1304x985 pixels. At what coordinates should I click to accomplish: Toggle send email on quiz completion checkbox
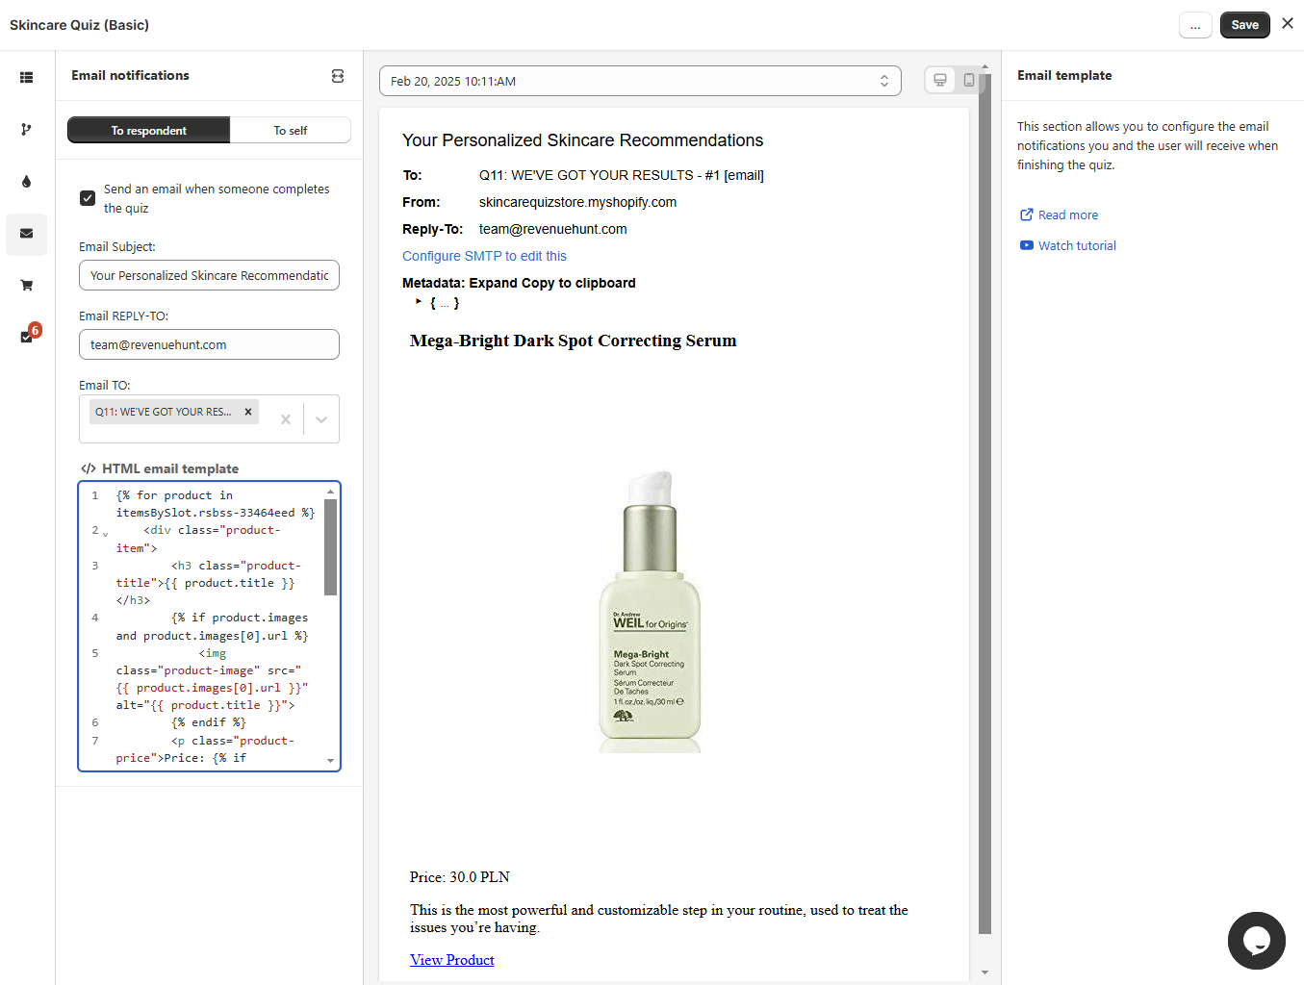(88, 198)
